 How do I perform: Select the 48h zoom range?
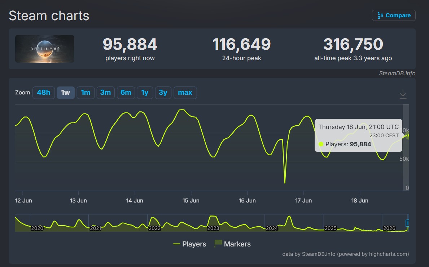[x=44, y=93]
